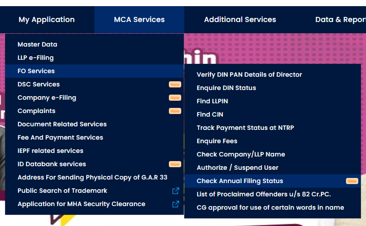Image resolution: width=366 pixels, height=226 pixels.
Task: Click the New badge beside Company e-Filing
Action: (x=175, y=98)
